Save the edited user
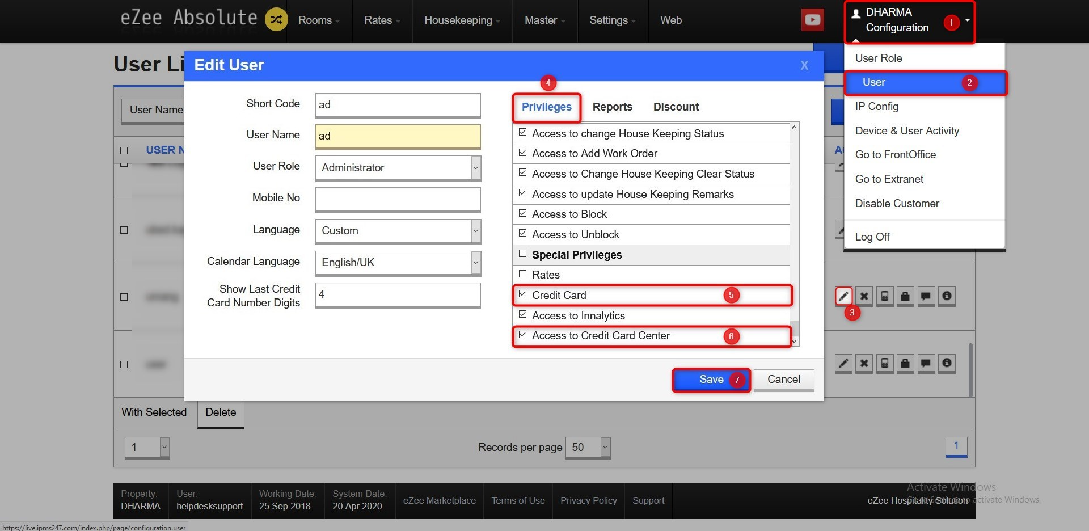 pos(711,380)
